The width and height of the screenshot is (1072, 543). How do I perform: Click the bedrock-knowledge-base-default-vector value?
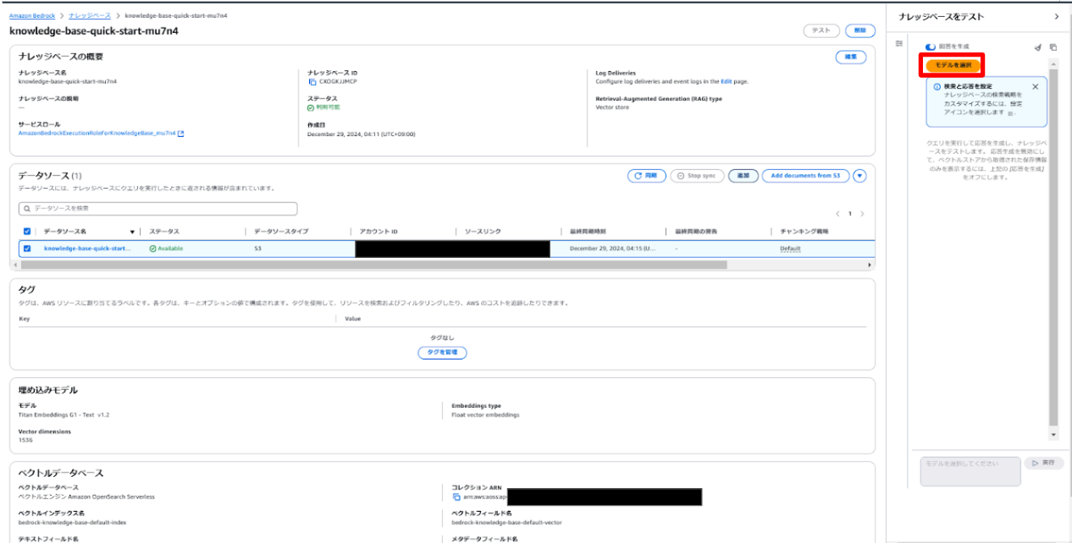[x=506, y=523]
